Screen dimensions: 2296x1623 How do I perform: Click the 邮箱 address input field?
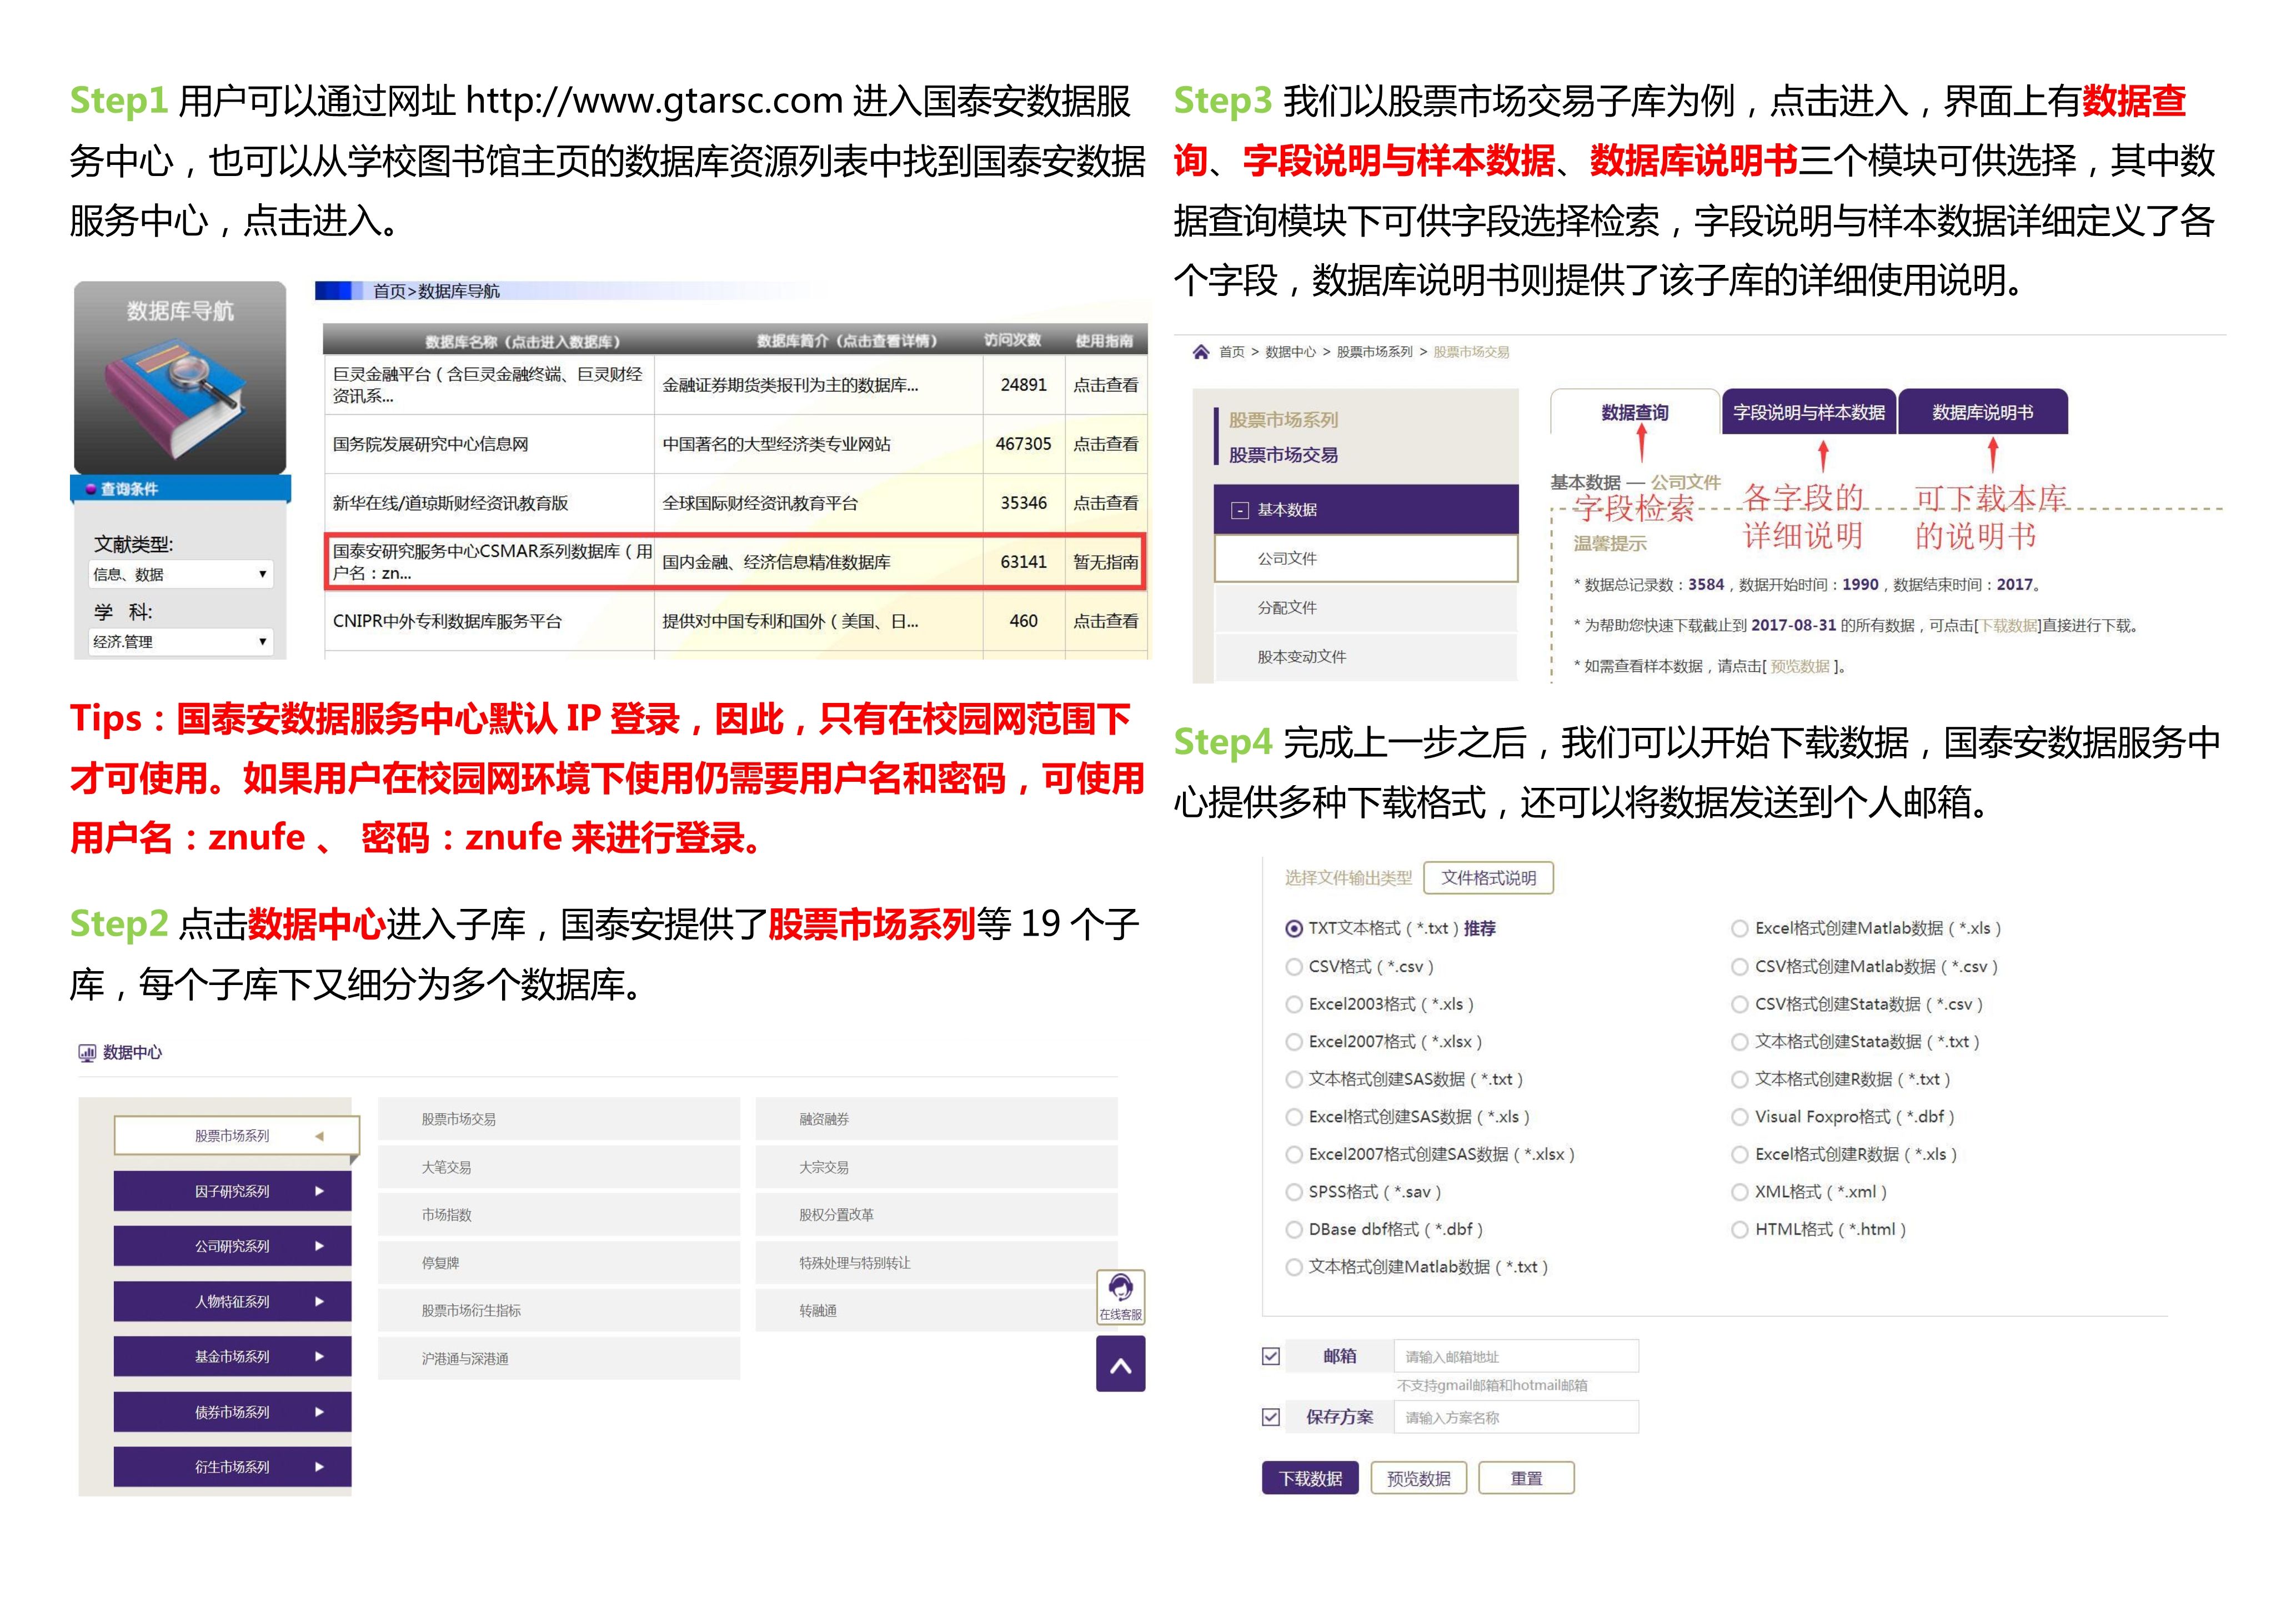click(x=1516, y=1357)
